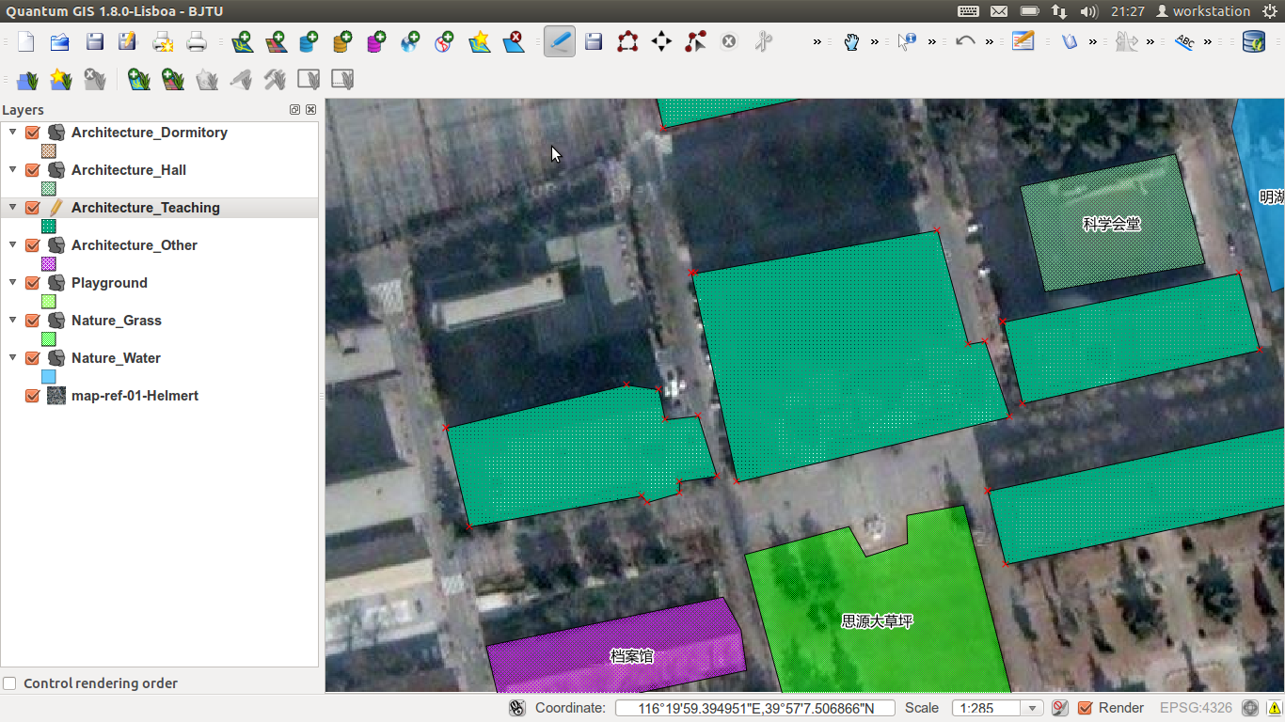This screenshot has height=722, width=1285.
Task: Hide the map-ref-01-Helmert raster layer
Action: [32, 396]
